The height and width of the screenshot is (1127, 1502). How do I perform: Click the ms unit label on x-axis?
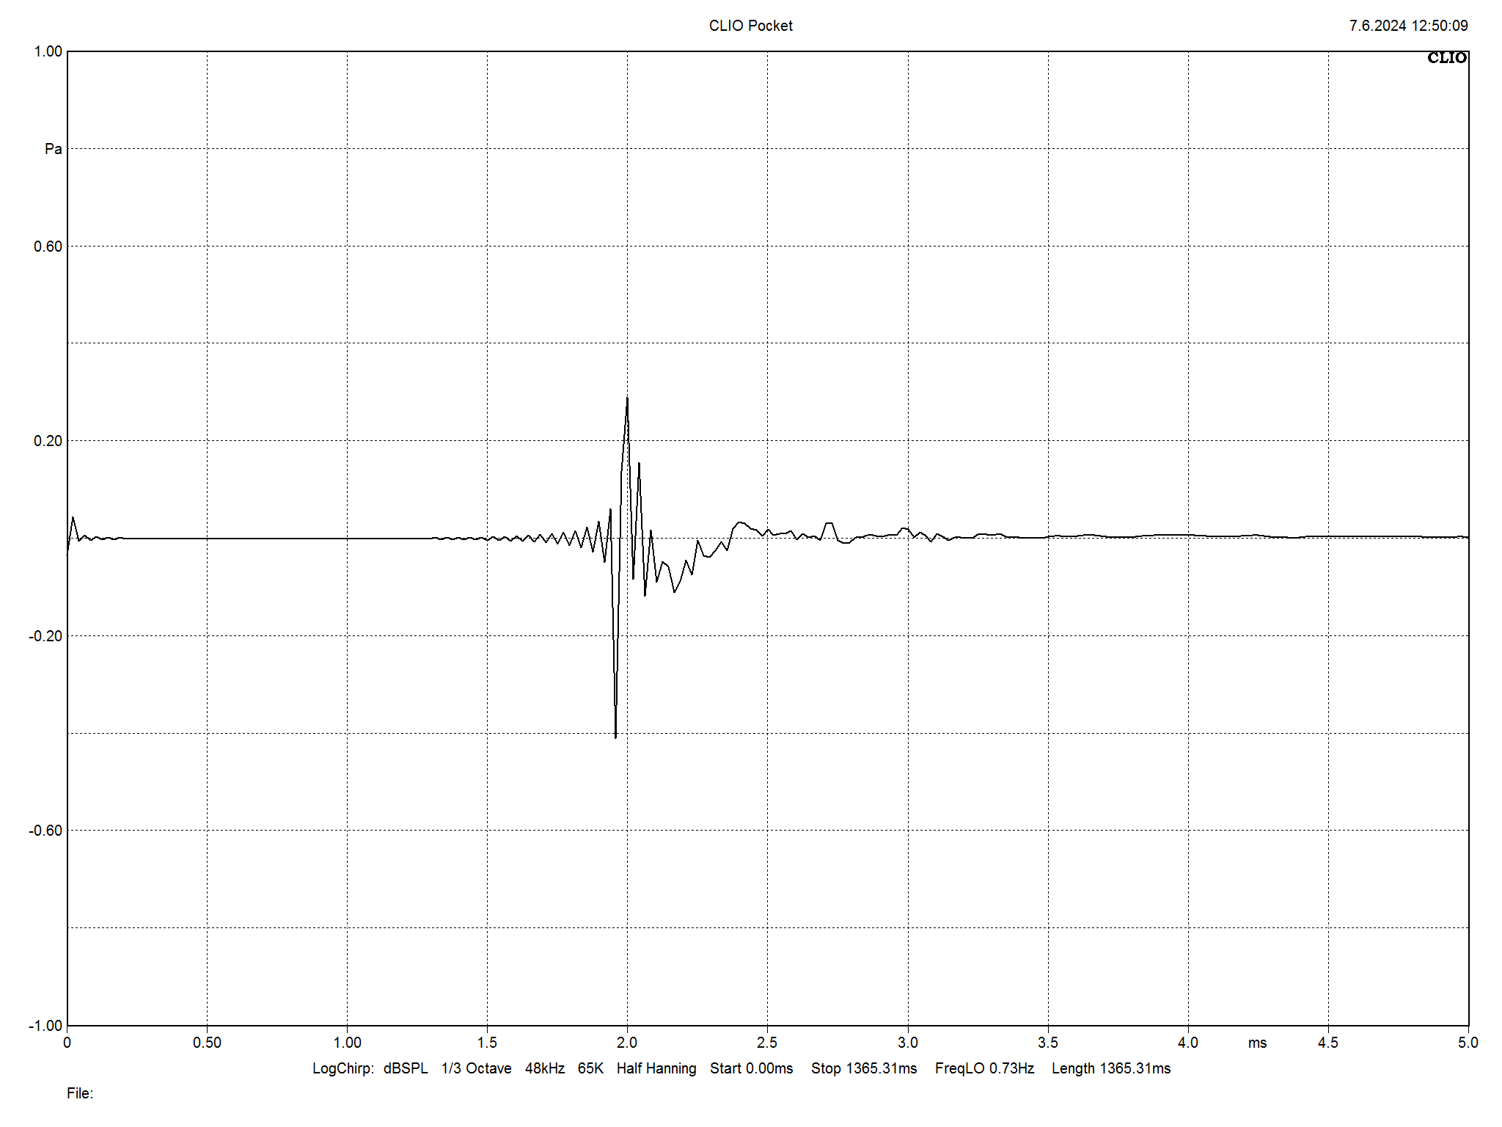(x=1257, y=1043)
